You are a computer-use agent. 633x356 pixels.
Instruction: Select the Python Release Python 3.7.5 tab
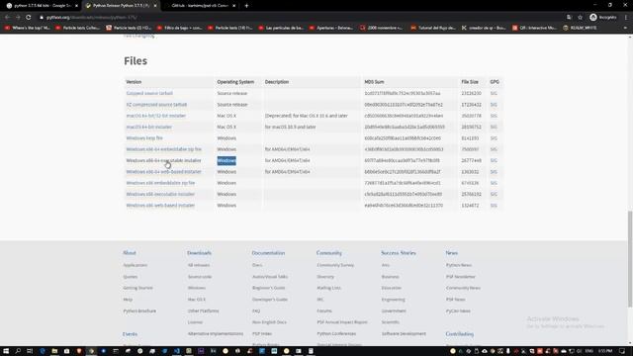coord(121,6)
